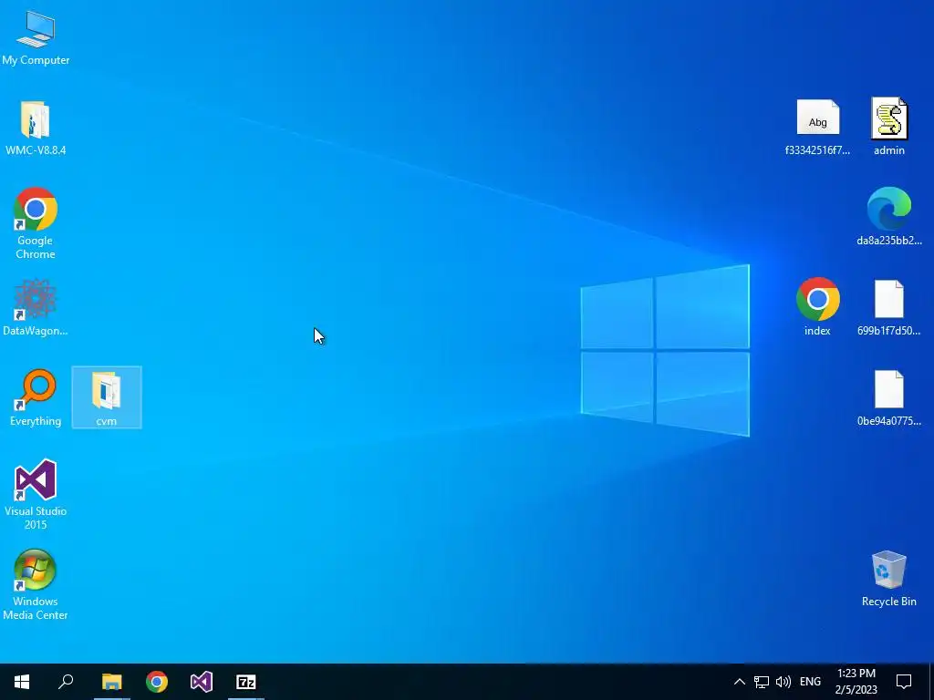
Task: Open the Windows Start menu
Action: pos(22,682)
